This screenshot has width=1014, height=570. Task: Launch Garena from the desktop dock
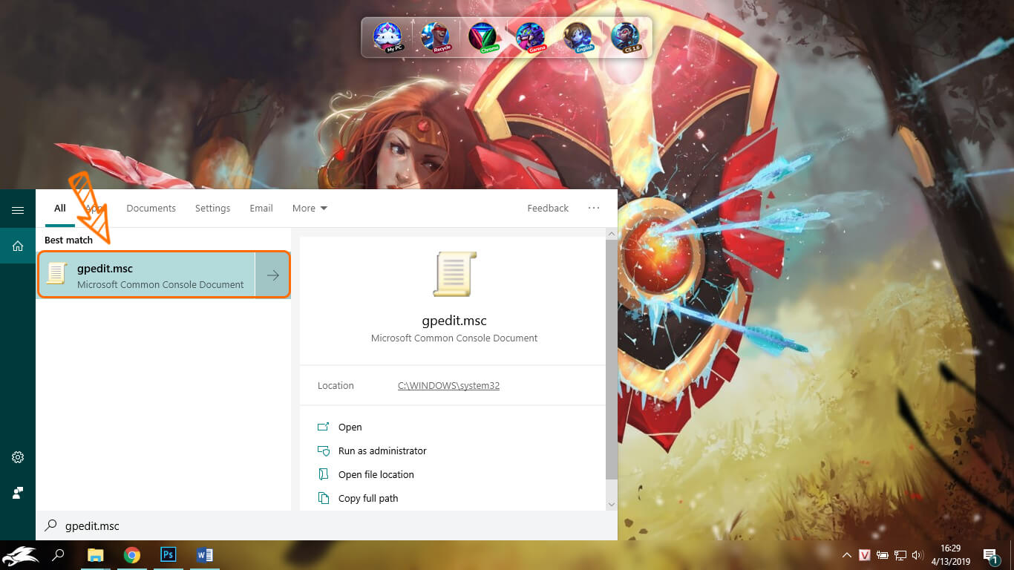click(530, 37)
